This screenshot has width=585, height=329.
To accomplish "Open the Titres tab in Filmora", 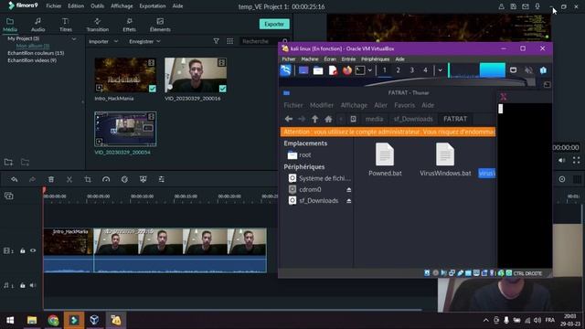I will [x=65, y=25].
